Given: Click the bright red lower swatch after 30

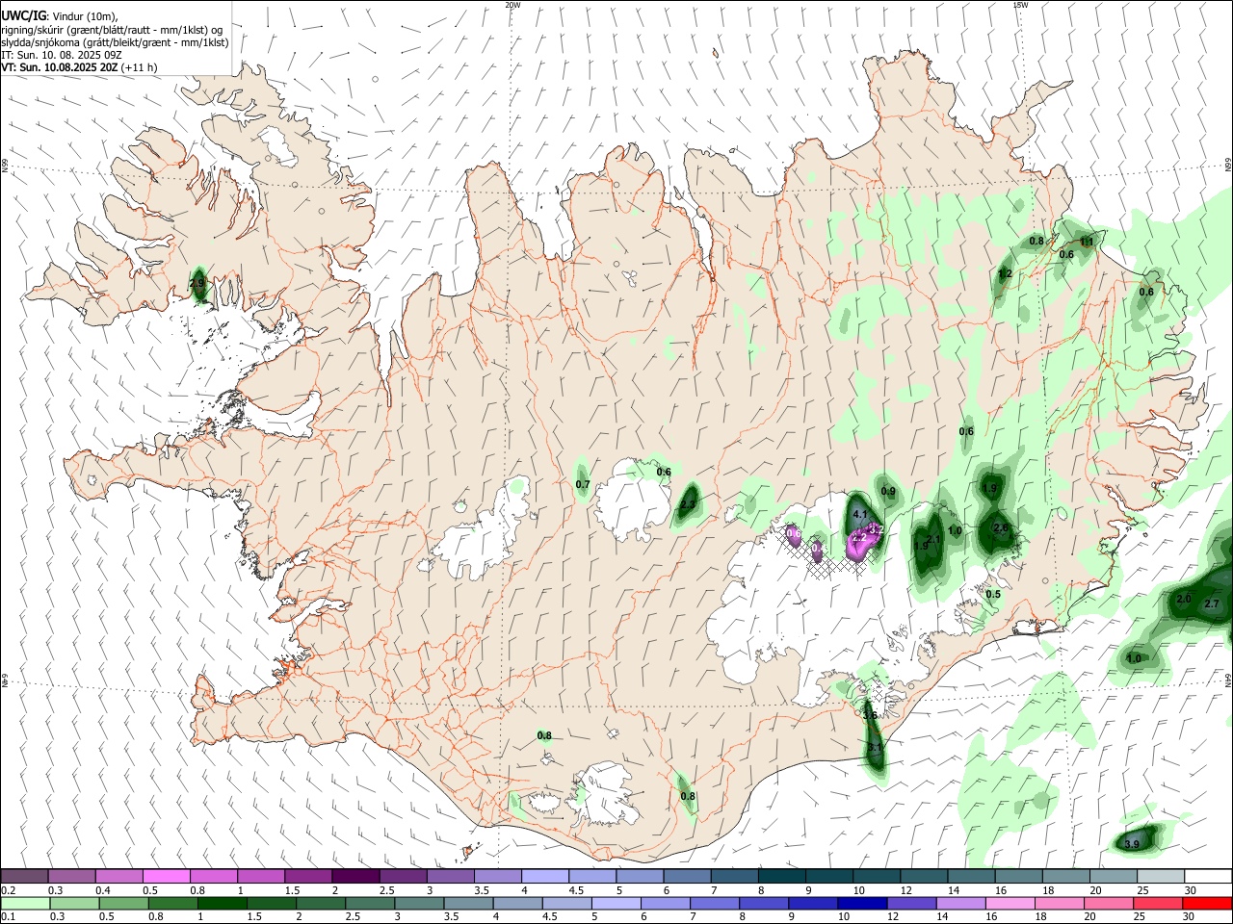Looking at the screenshot, I should click(1206, 903).
